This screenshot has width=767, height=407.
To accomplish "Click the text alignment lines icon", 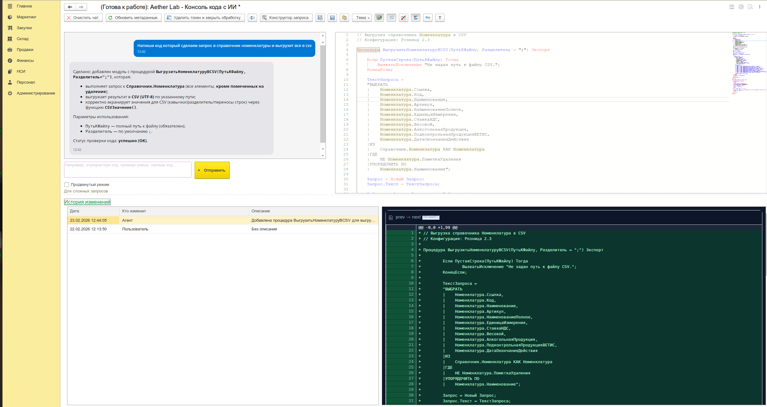I will (x=415, y=18).
